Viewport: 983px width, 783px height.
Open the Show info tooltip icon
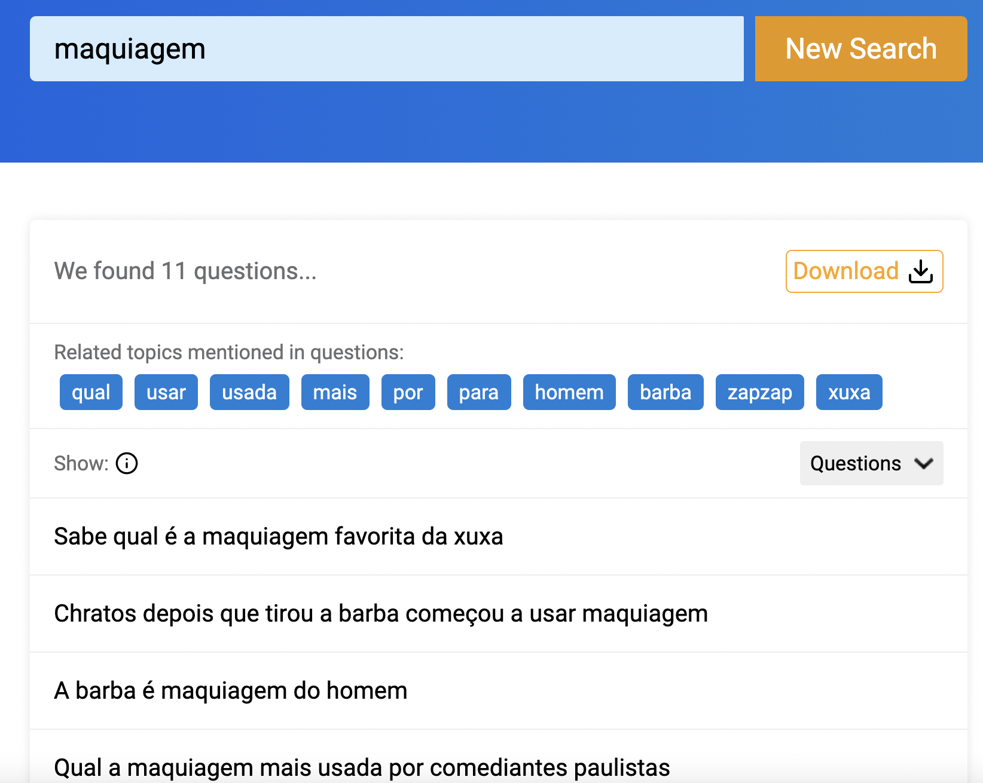click(x=126, y=463)
